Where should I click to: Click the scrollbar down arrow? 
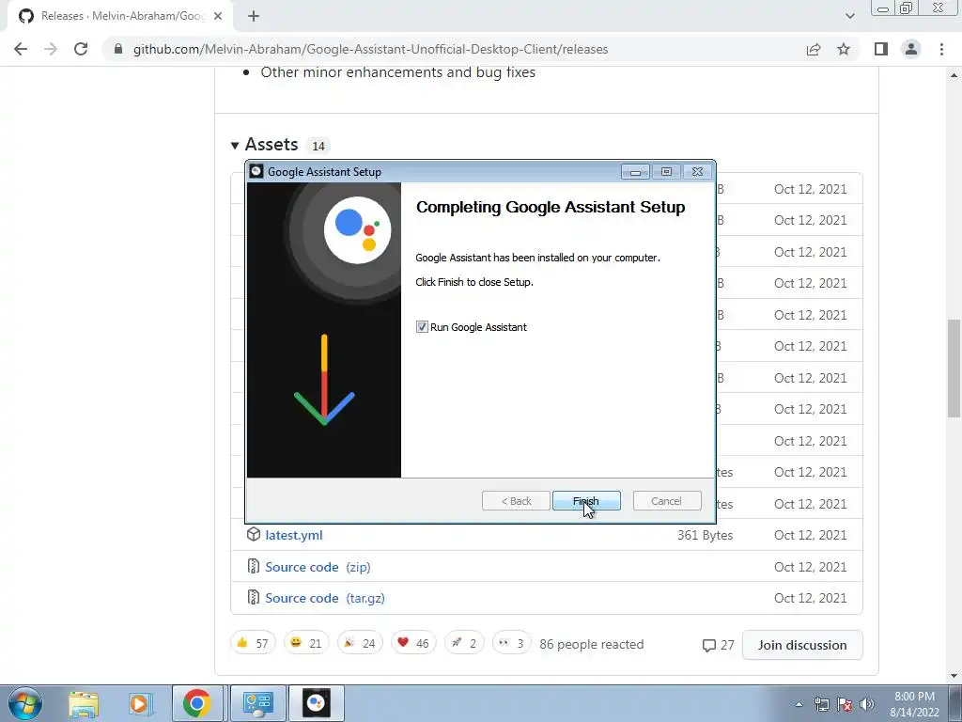tap(954, 675)
